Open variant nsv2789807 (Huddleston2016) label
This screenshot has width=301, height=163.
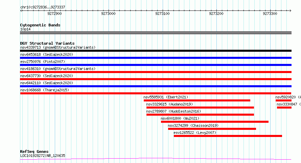(x=173, y=111)
